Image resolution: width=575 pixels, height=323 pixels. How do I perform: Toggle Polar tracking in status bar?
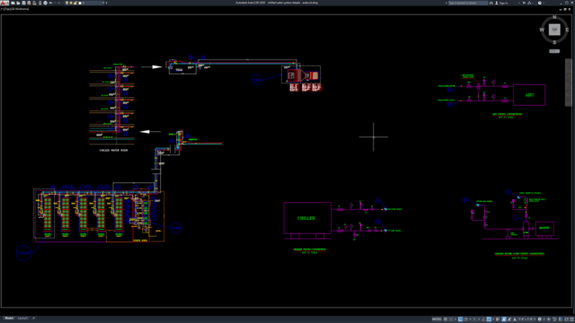pos(465,319)
